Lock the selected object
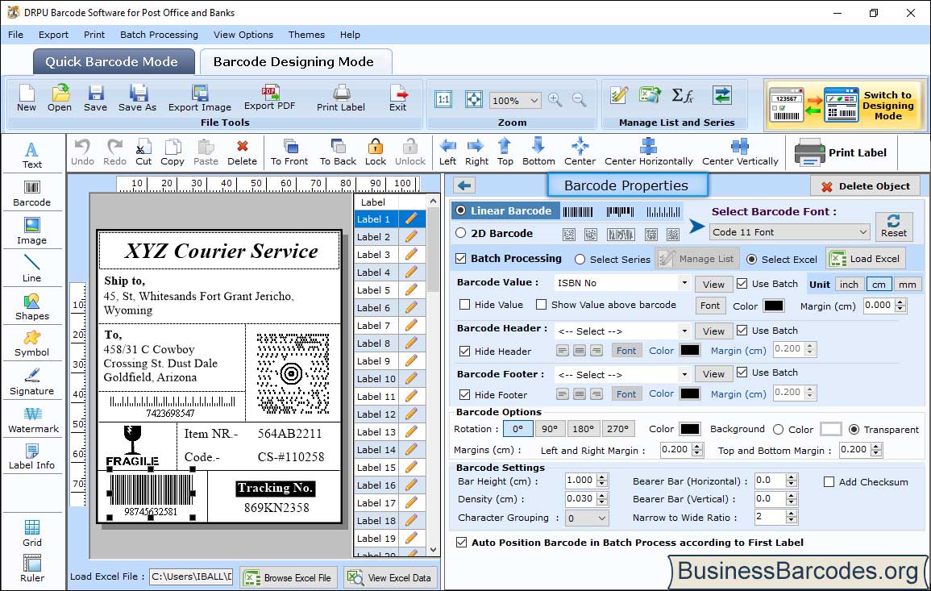The width and height of the screenshot is (931, 591). click(x=376, y=152)
